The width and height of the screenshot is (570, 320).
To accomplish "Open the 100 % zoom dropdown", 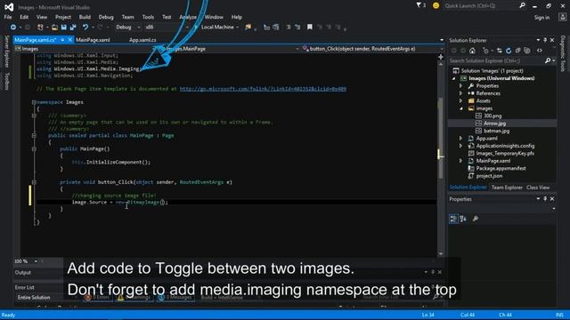I will point(36,261).
